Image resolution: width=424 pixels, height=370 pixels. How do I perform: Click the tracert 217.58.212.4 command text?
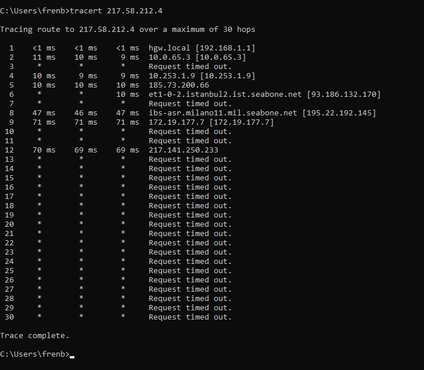[116, 11]
